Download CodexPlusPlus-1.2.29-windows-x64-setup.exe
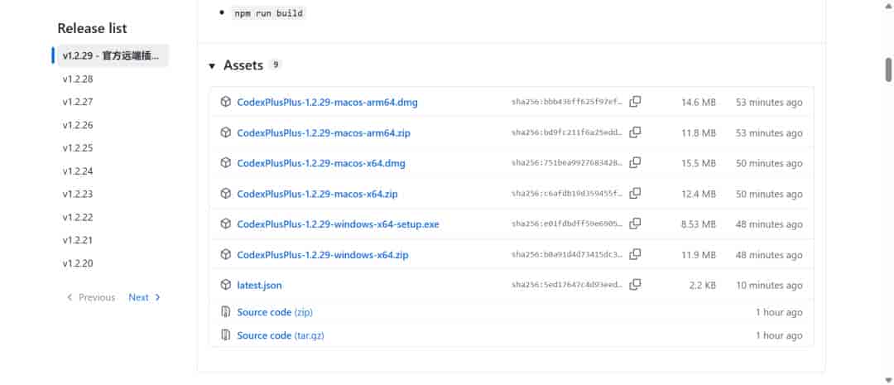894x385 pixels. (338, 224)
